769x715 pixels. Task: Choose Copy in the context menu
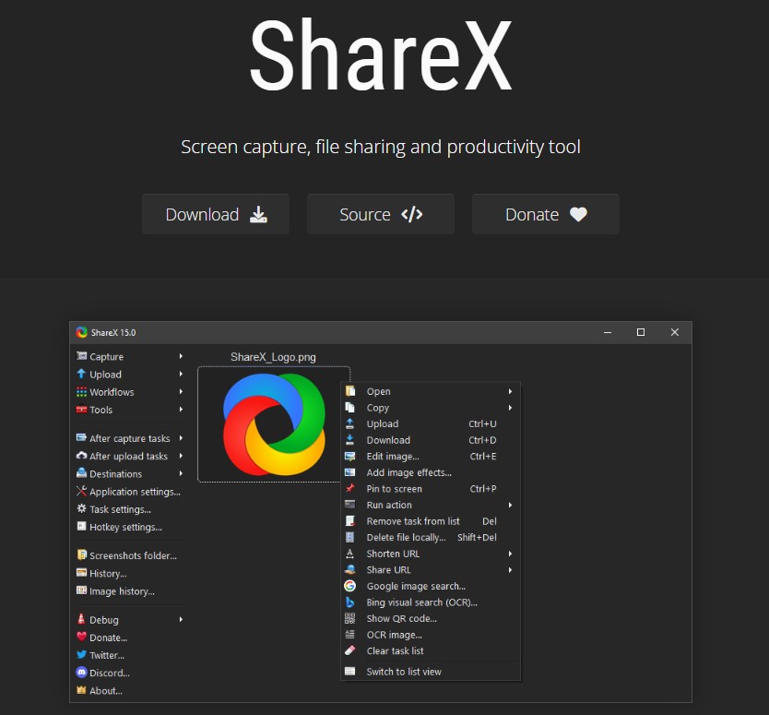click(430, 407)
